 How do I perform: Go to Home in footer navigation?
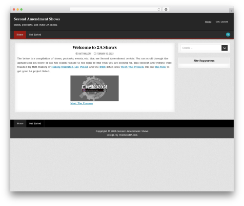click(x=20, y=124)
